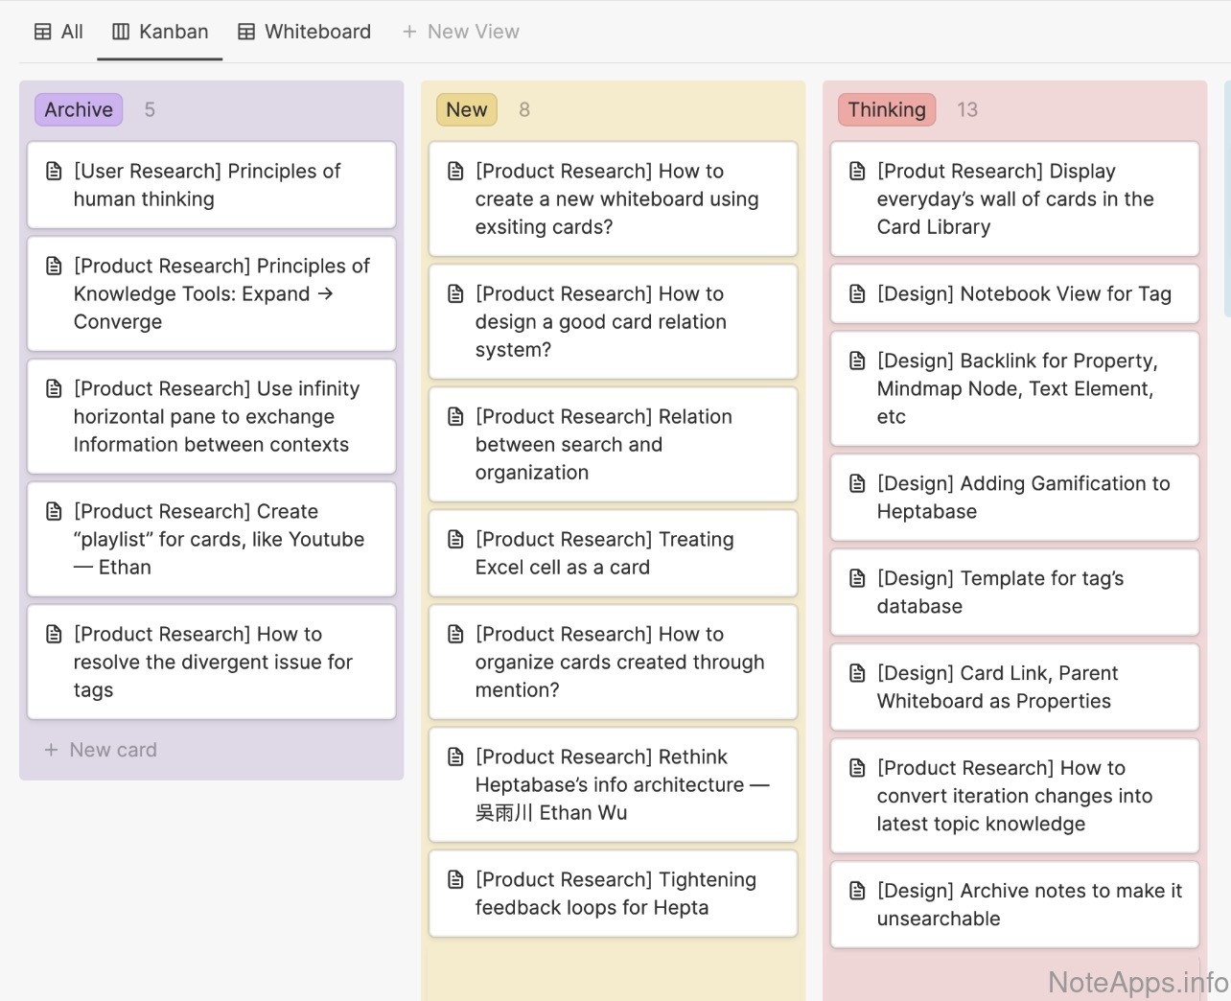
Task: Click the table icon on Whiteboard tab
Action: pyautogui.click(x=246, y=32)
